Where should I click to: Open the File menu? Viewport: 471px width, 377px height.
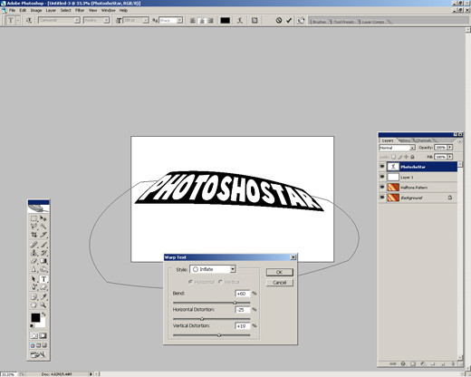12,10
